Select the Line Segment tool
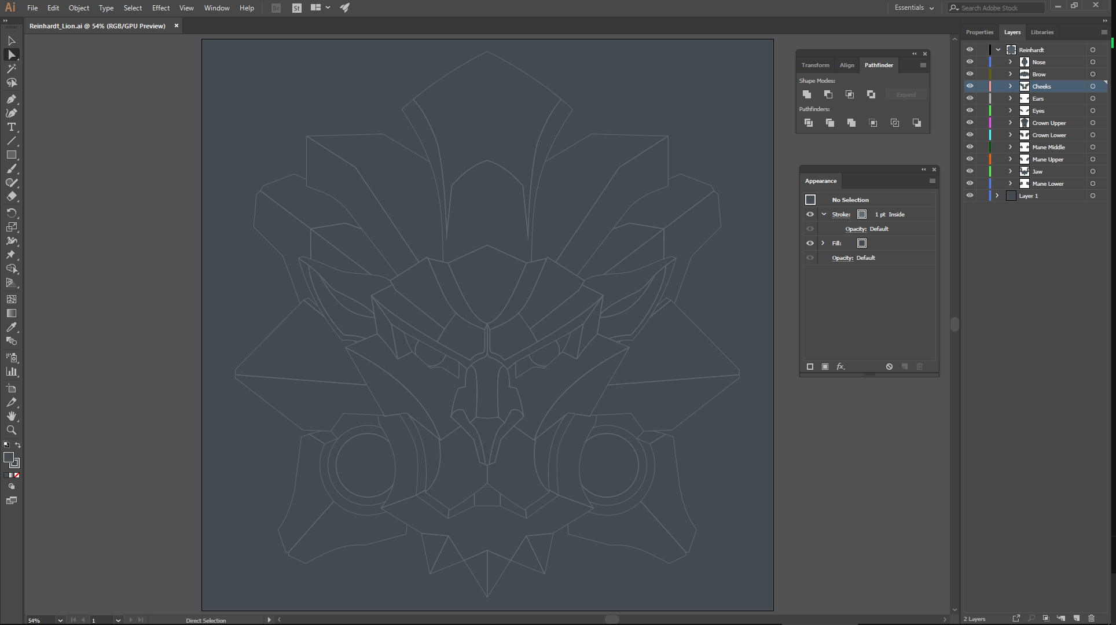Viewport: 1116px width, 625px height. [12, 141]
